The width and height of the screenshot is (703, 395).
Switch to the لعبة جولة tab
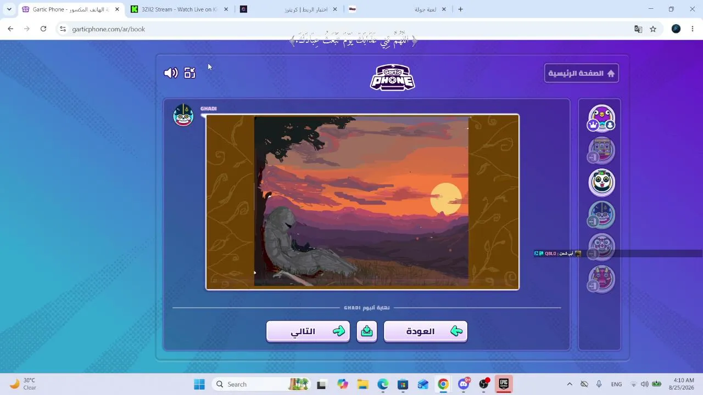click(x=398, y=9)
